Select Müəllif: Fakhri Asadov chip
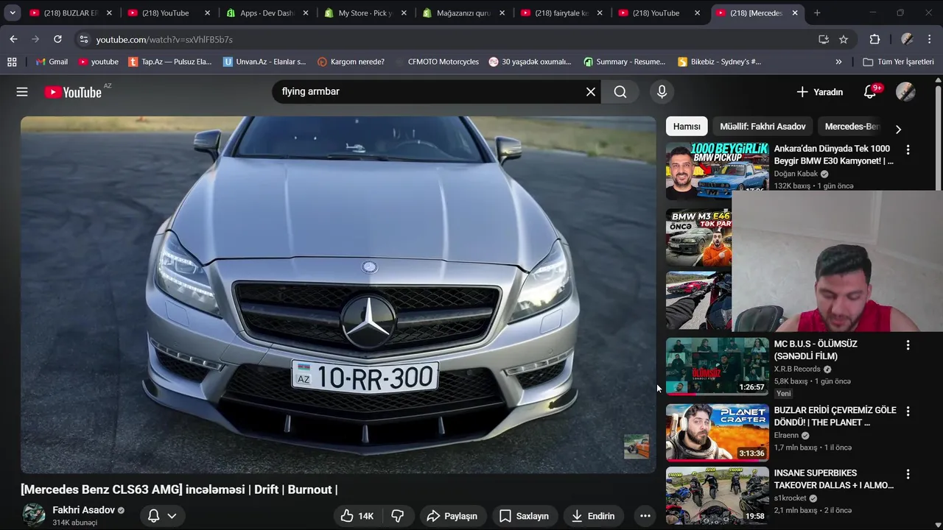 click(x=763, y=127)
